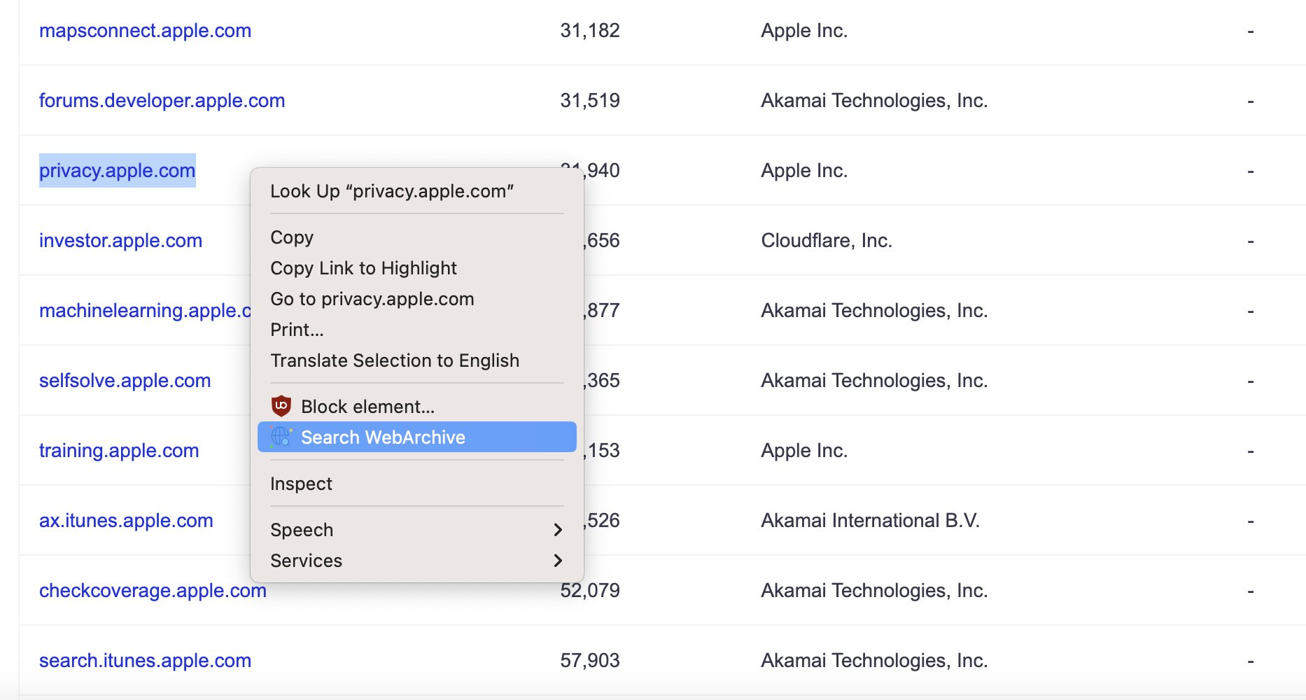Image resolution: width=1306 pixels, height=700 pixels.
Task: Select Look Up "privacy.apple.com" menu item
Action: 392,191
